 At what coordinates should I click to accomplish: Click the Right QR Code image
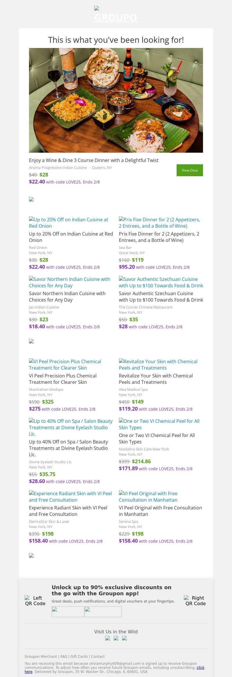195,601
